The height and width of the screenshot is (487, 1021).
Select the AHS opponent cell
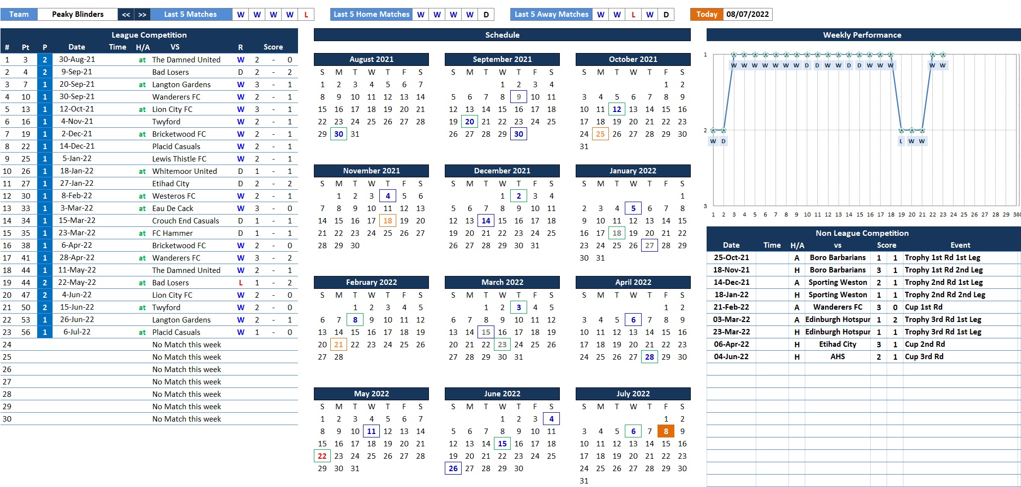pos(838,357)
